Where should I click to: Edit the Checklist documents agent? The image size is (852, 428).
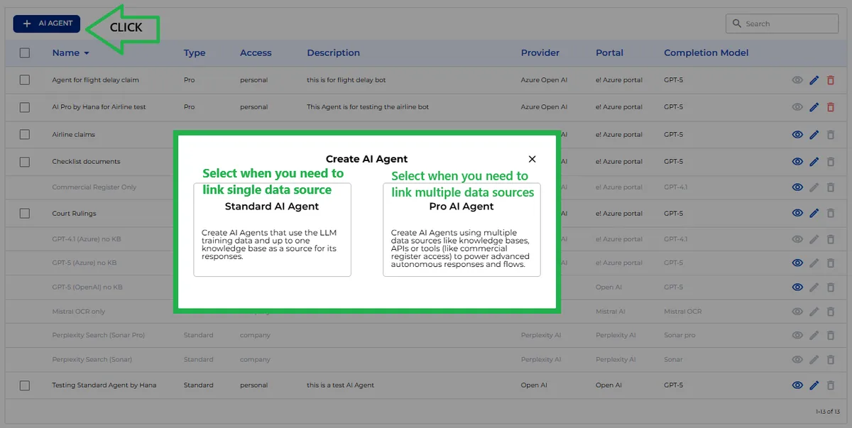point(814,162)
